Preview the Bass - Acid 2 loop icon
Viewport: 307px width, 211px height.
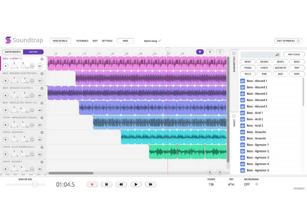pyautogui.click(x=243, y=119)
